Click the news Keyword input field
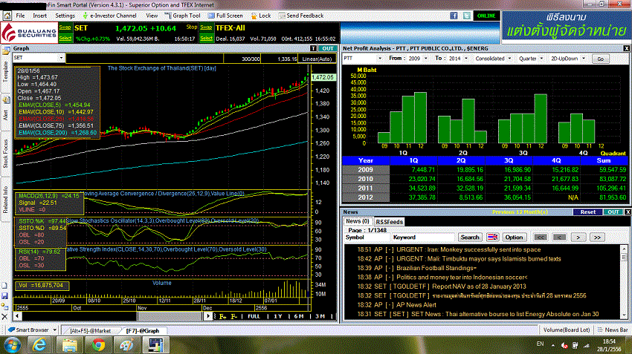The image size is (632, 354). click(423, 237)
